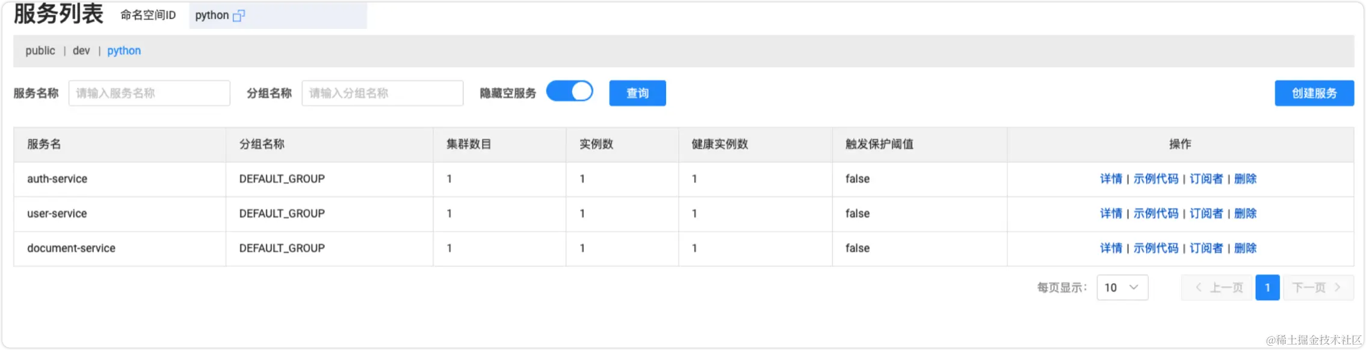The height and width of the screenshot is (350, 1366).
Task: View 订阅者 for user-service
Action: click(x=1206, y=213)
